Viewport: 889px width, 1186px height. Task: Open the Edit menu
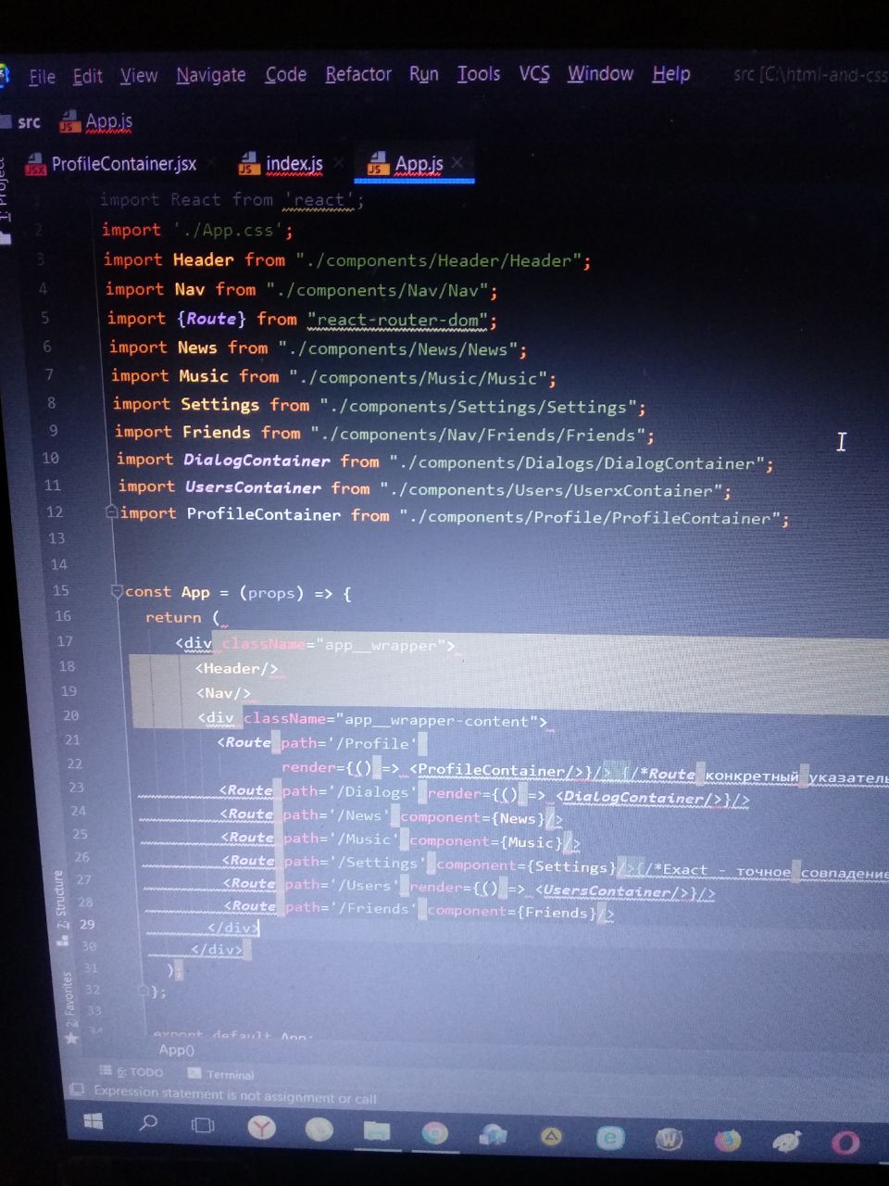(88, 76)
